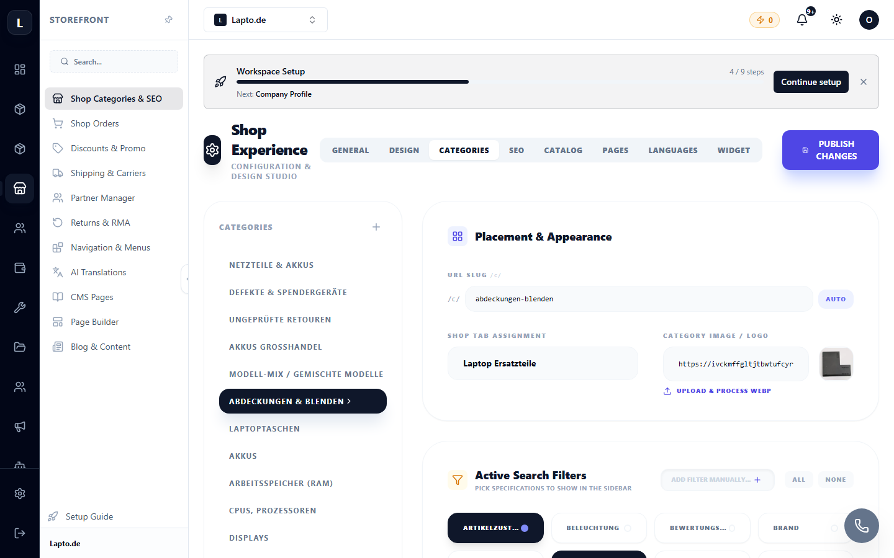894x558 pixels.
Task: Dismiss the Workspace Setup banner
Action: tap(864, 82)
